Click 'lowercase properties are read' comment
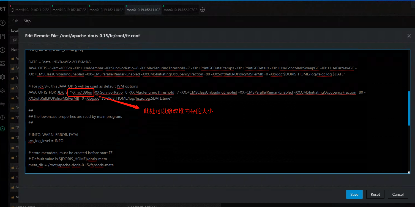Image resolution: width=415 pixels, height=207 pixels. click(75, 116)
